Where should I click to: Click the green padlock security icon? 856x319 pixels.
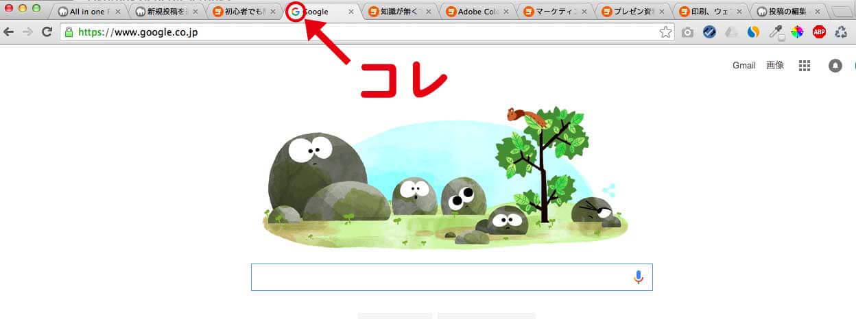68,31
